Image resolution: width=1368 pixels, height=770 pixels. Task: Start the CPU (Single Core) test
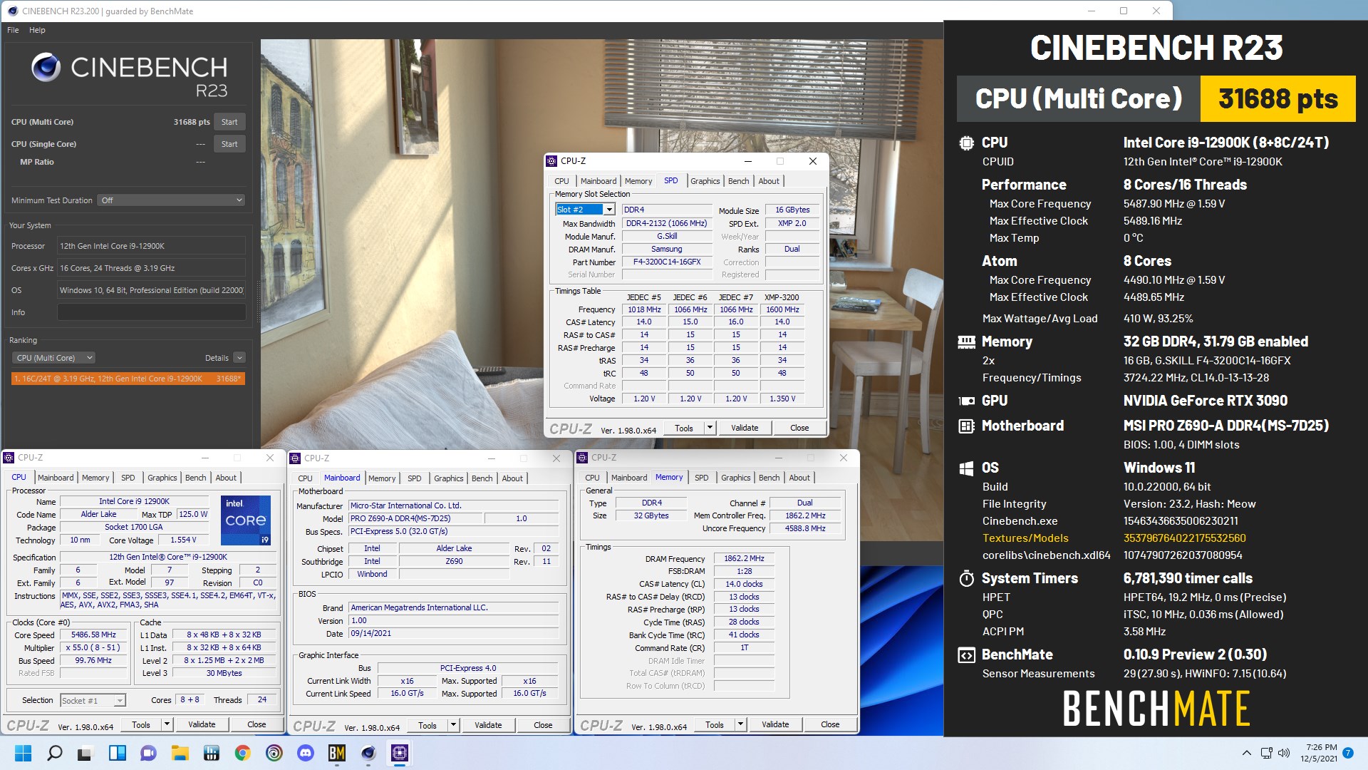[x=229, y=144]
